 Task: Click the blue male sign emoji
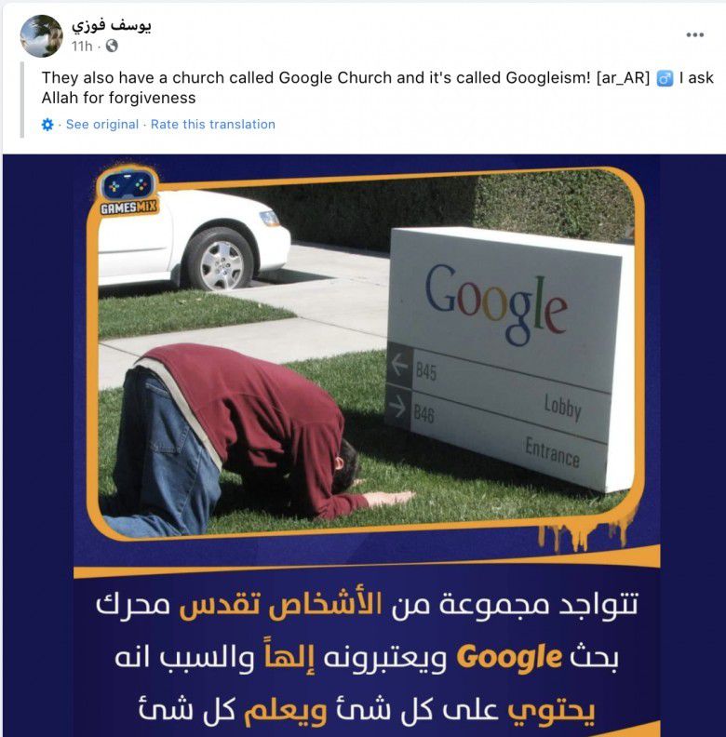665,78
